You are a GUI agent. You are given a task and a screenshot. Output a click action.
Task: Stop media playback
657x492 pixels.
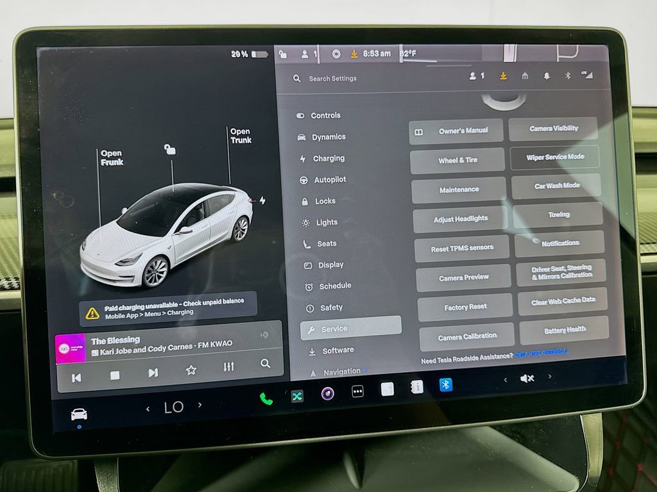coord(115,375)
